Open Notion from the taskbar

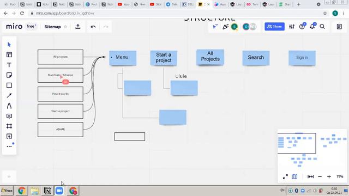pos(47,191)
